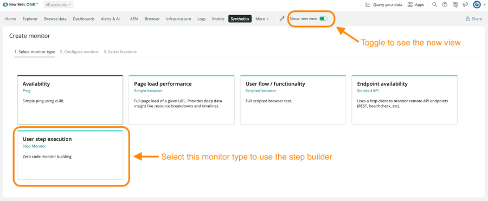This screenshot has width=488, height=201.
Task: Click the feedback chat icon
Action: click(455, 5)
